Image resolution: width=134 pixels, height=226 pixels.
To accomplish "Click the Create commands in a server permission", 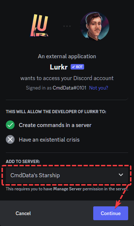I will coord(55,125).
